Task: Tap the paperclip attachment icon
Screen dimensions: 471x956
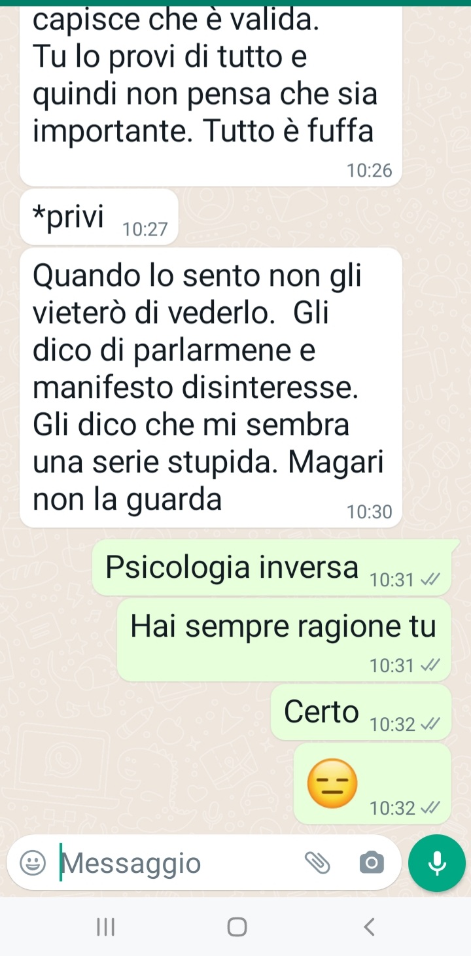Action: tap(318, 863)
